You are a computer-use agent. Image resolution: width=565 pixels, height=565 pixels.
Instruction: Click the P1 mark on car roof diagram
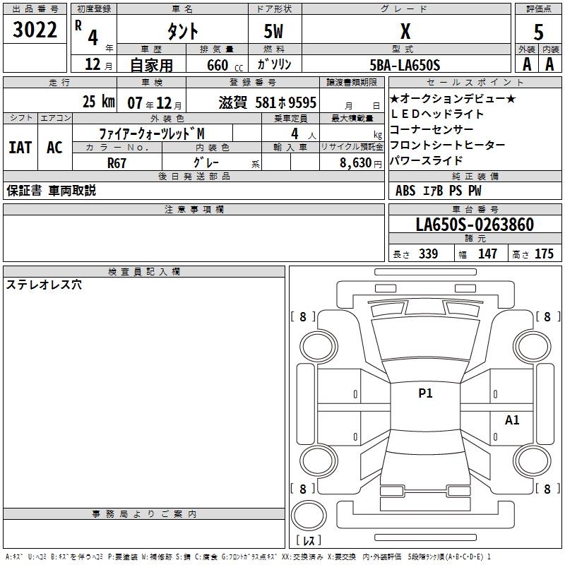point(425,393)
